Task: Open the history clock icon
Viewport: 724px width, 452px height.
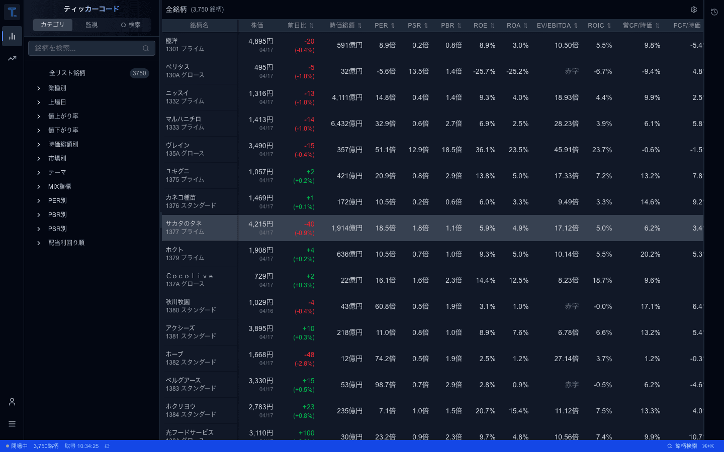Action: point(714,12)
